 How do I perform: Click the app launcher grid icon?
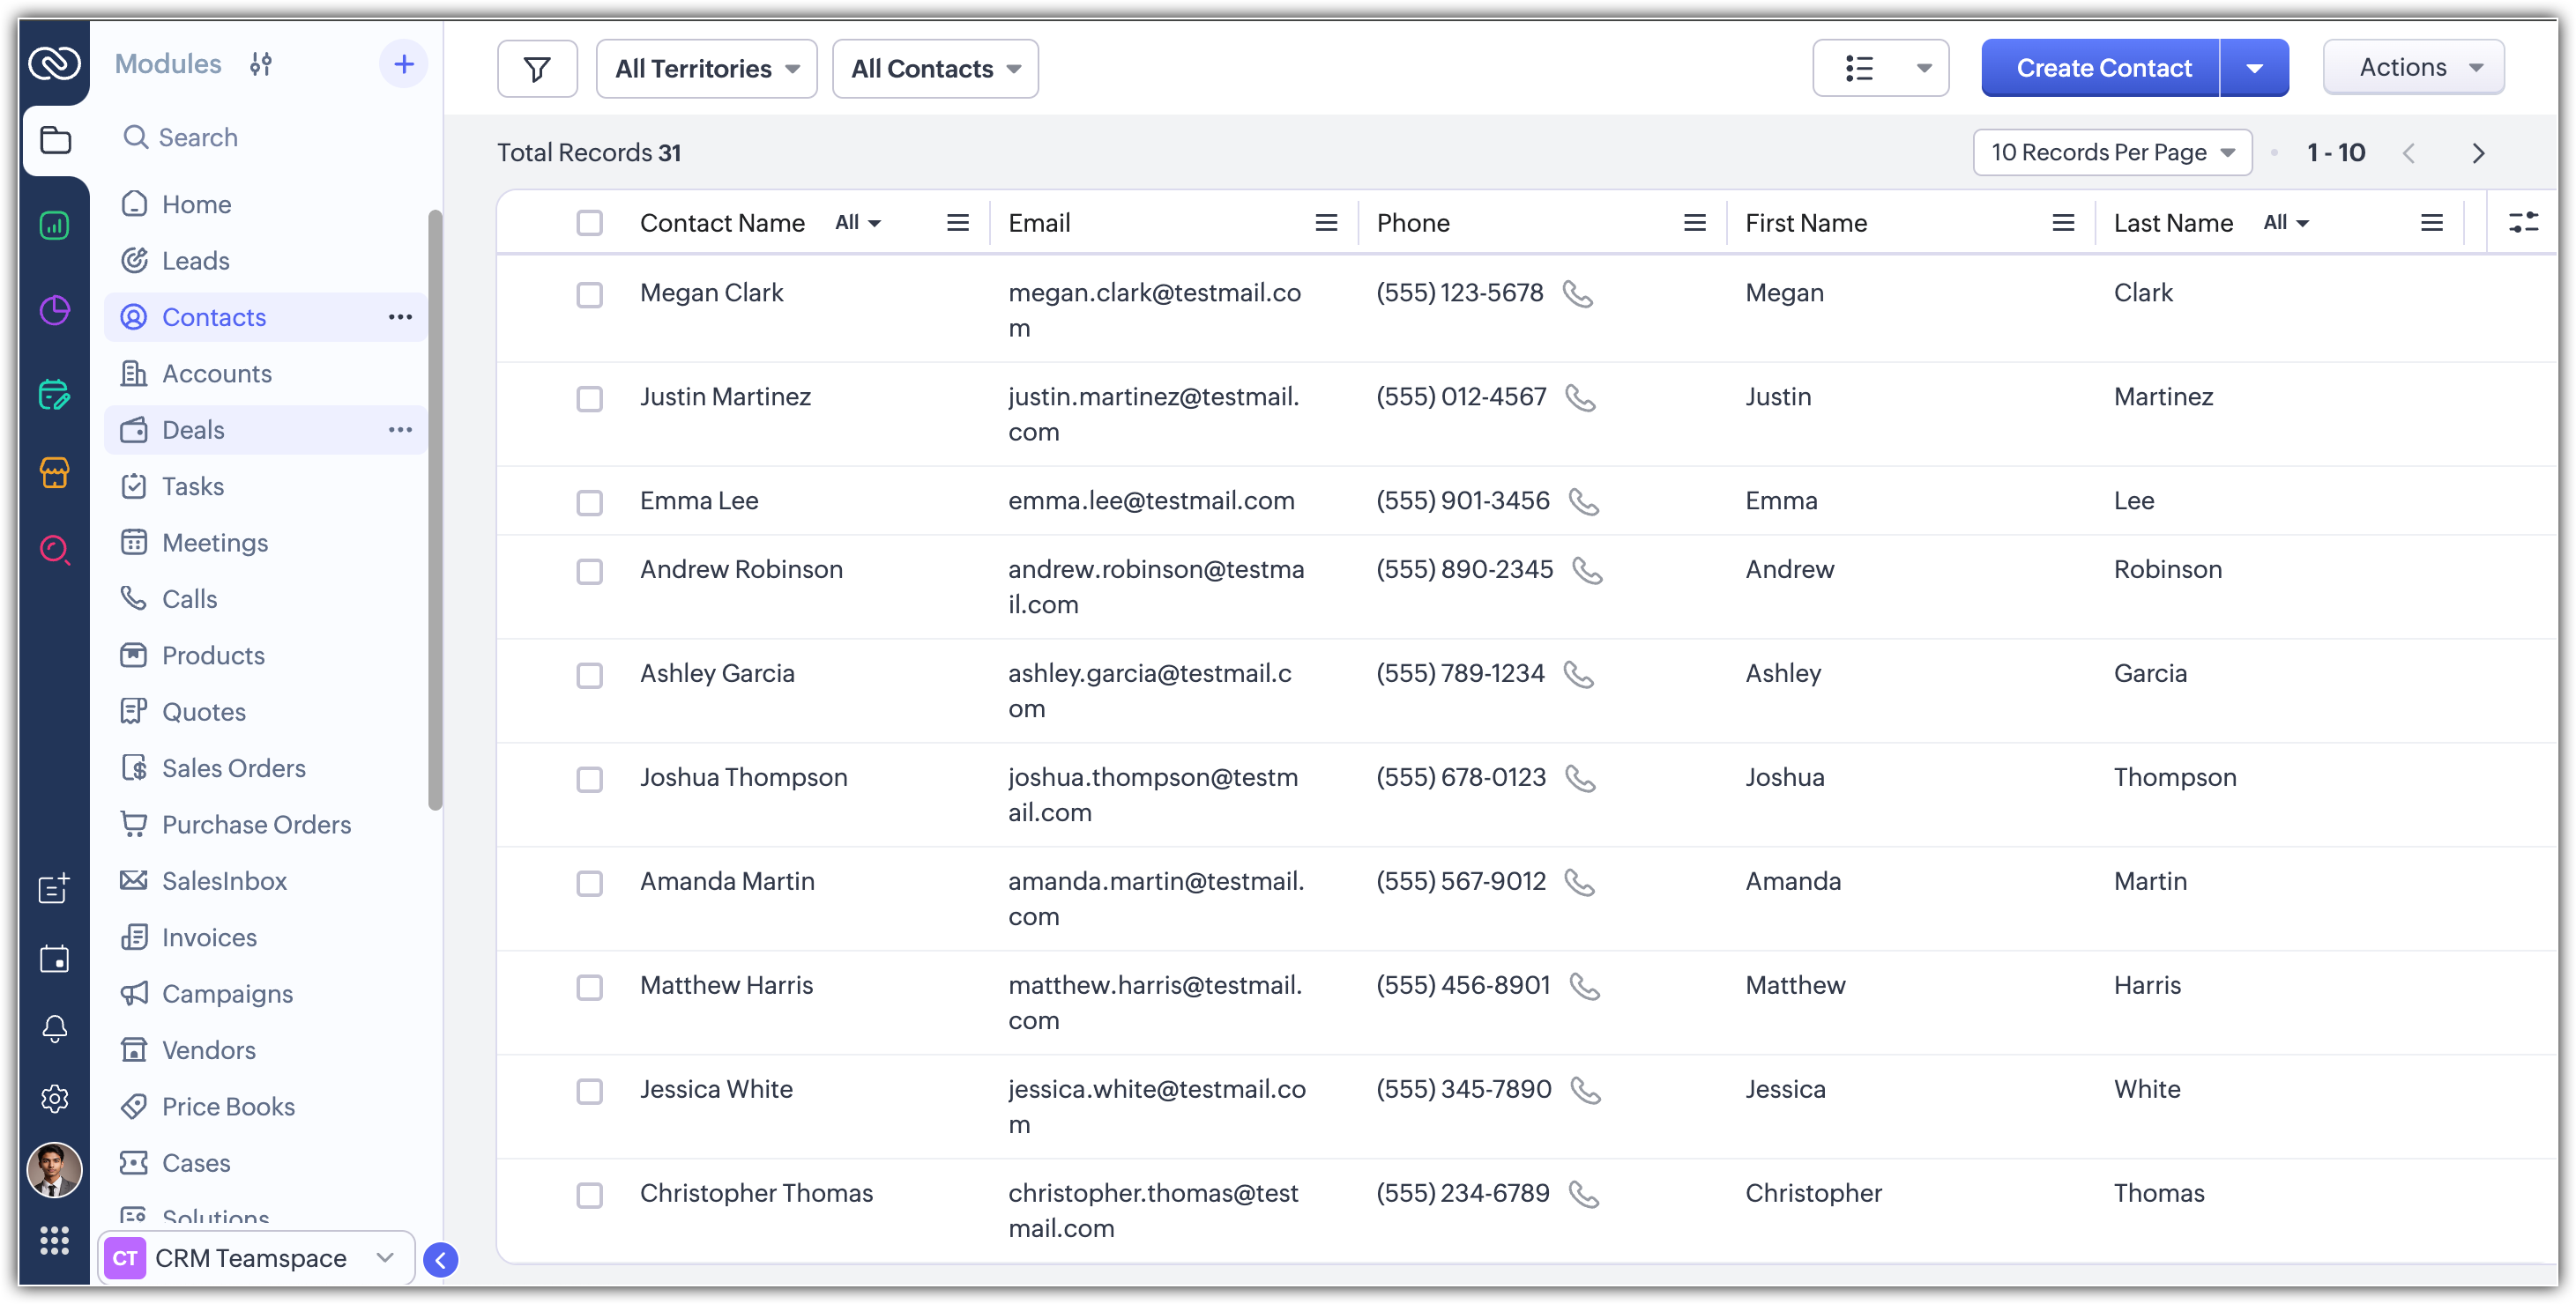(x=54, y=1240)
